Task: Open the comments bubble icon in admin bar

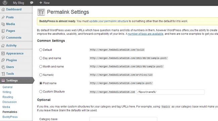Action: 32,3
